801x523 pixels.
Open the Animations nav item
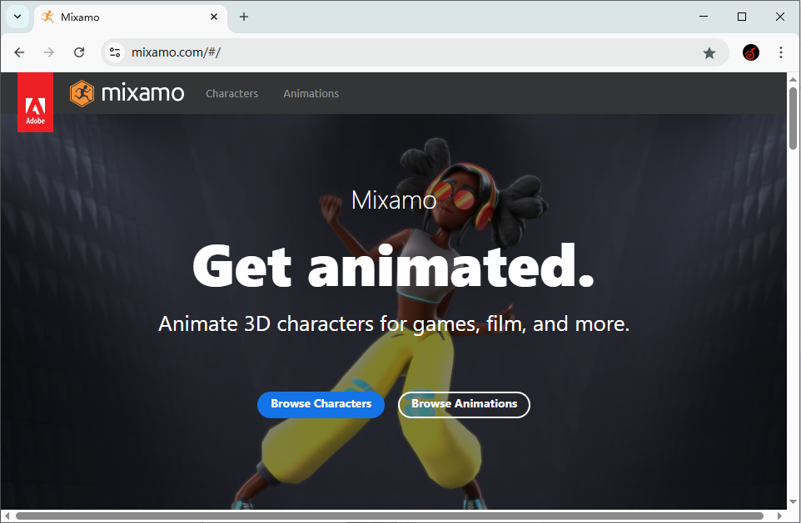point(311,93)
